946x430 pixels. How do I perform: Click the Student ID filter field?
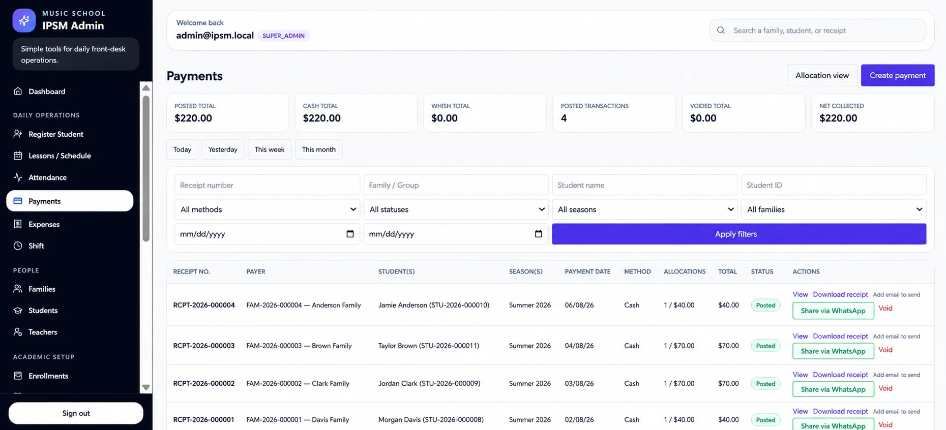click(834, 185)
